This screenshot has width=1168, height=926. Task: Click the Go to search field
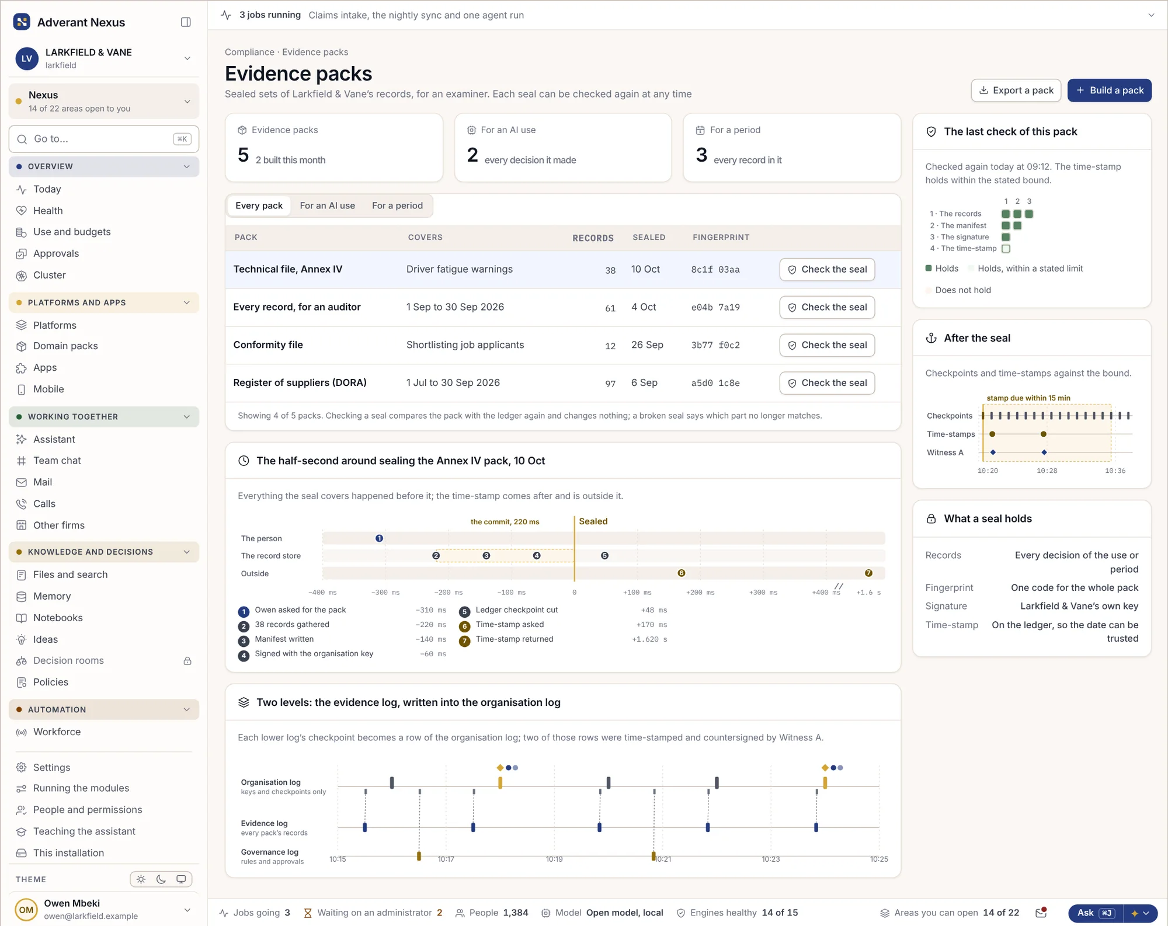tap(104, 139)
